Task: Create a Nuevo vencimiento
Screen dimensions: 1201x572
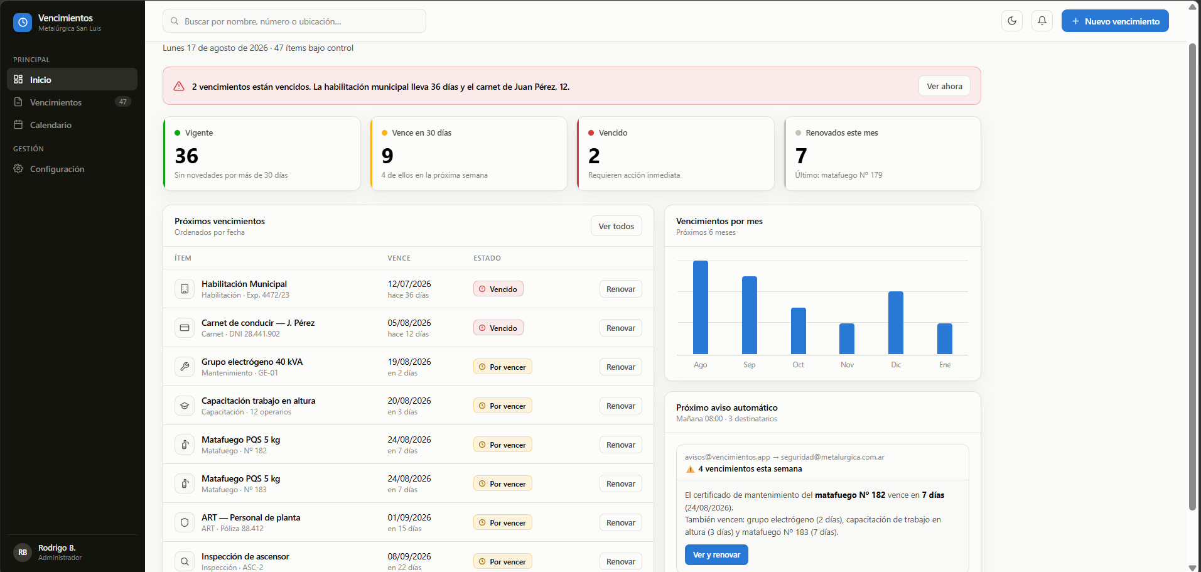Action: pyautogui.click(x=1115, y=21)
